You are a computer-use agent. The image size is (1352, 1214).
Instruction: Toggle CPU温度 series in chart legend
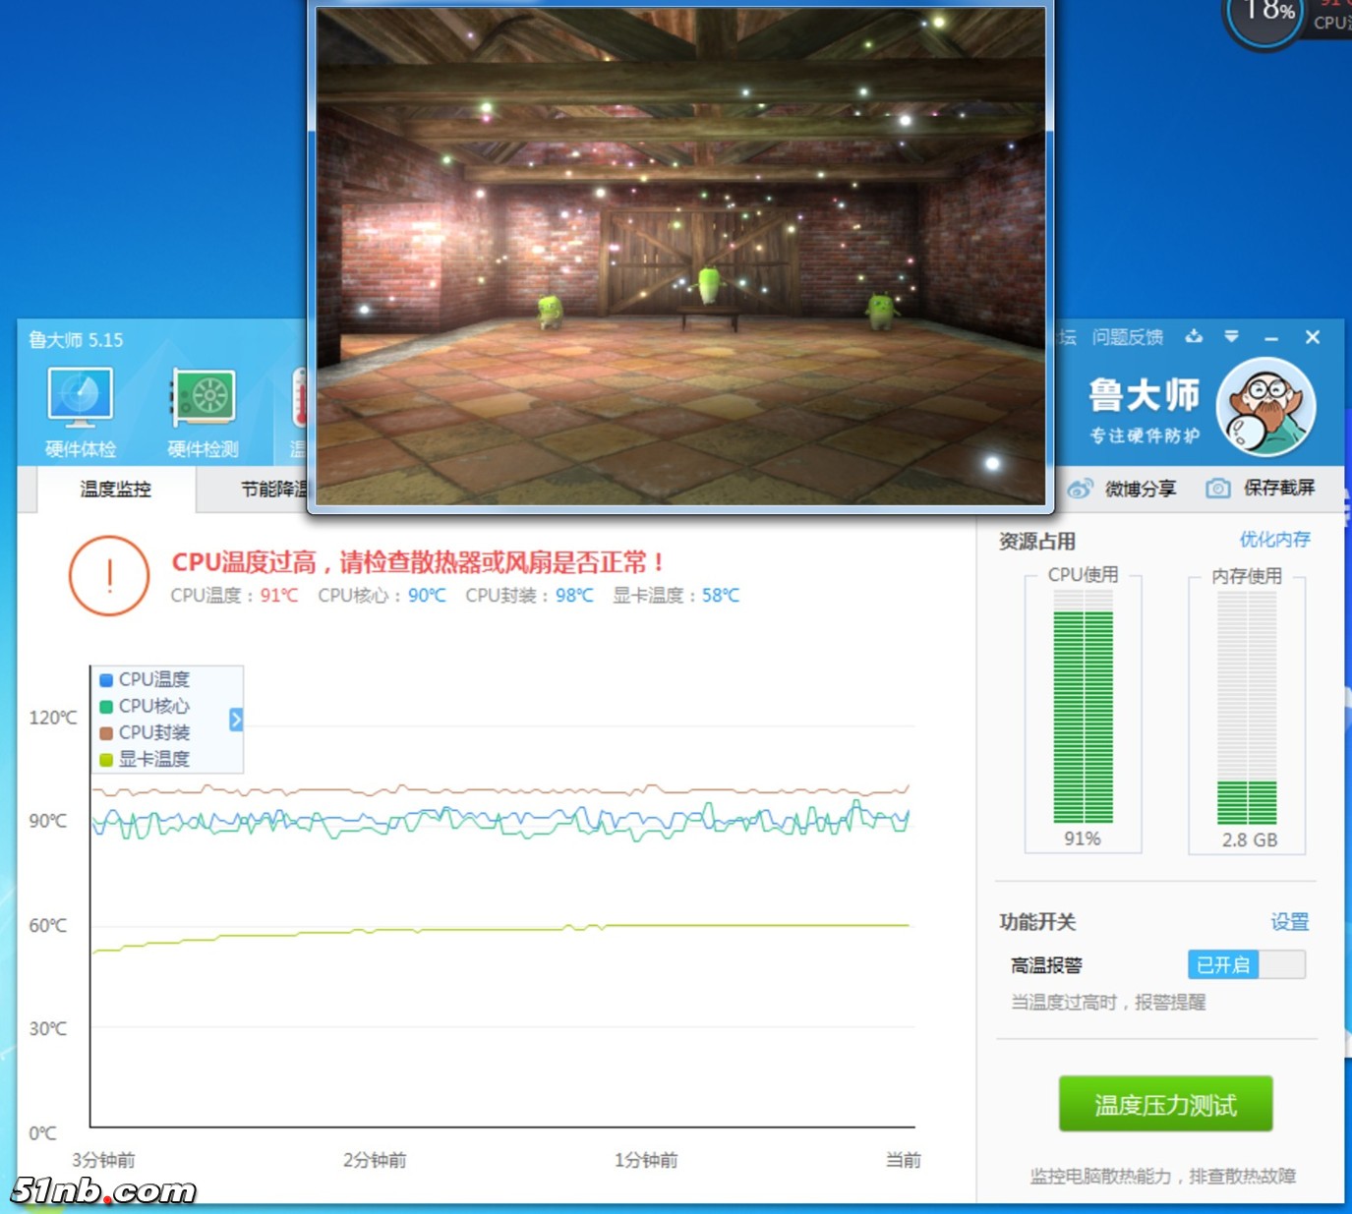(x=144, y=679)
